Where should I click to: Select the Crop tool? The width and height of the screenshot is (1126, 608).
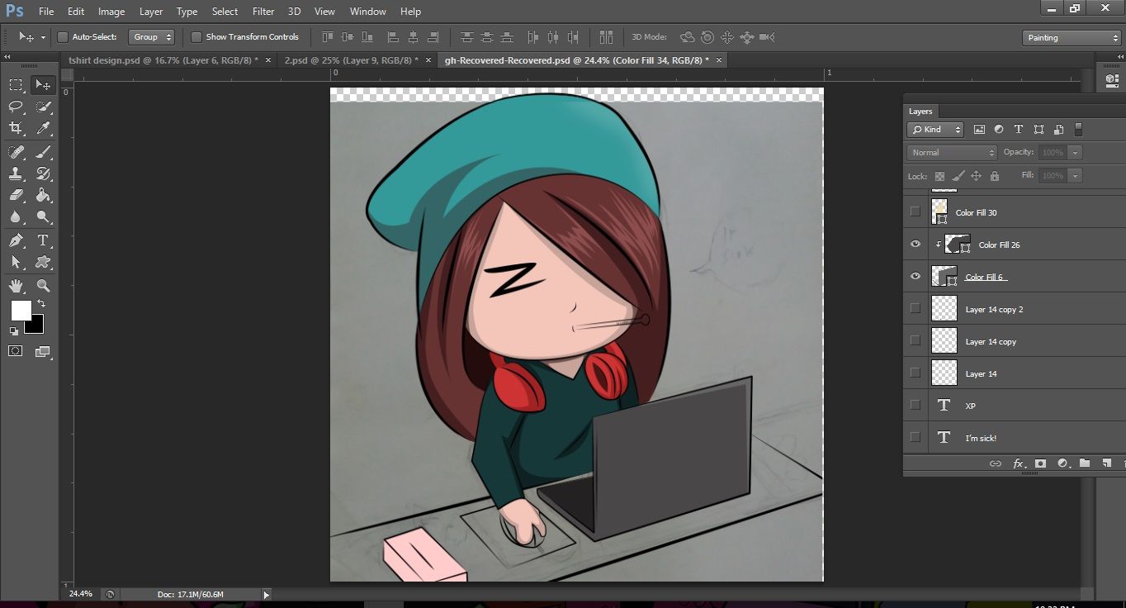(16, 128)
